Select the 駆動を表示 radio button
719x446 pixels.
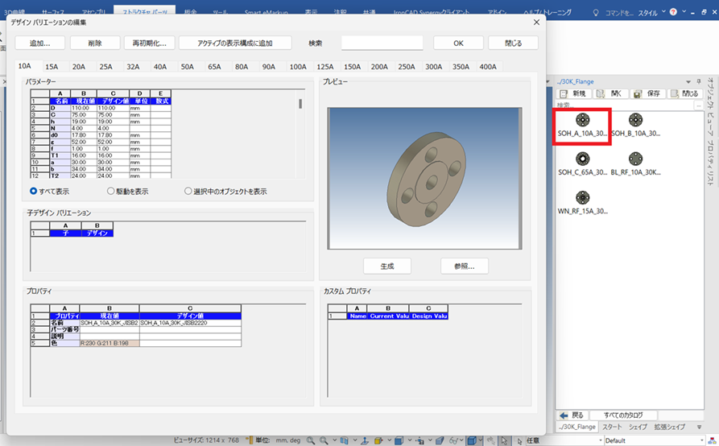(111, 192)
